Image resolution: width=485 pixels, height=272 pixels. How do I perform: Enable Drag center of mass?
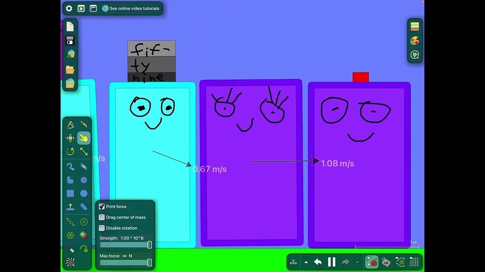tap(102, 217)
